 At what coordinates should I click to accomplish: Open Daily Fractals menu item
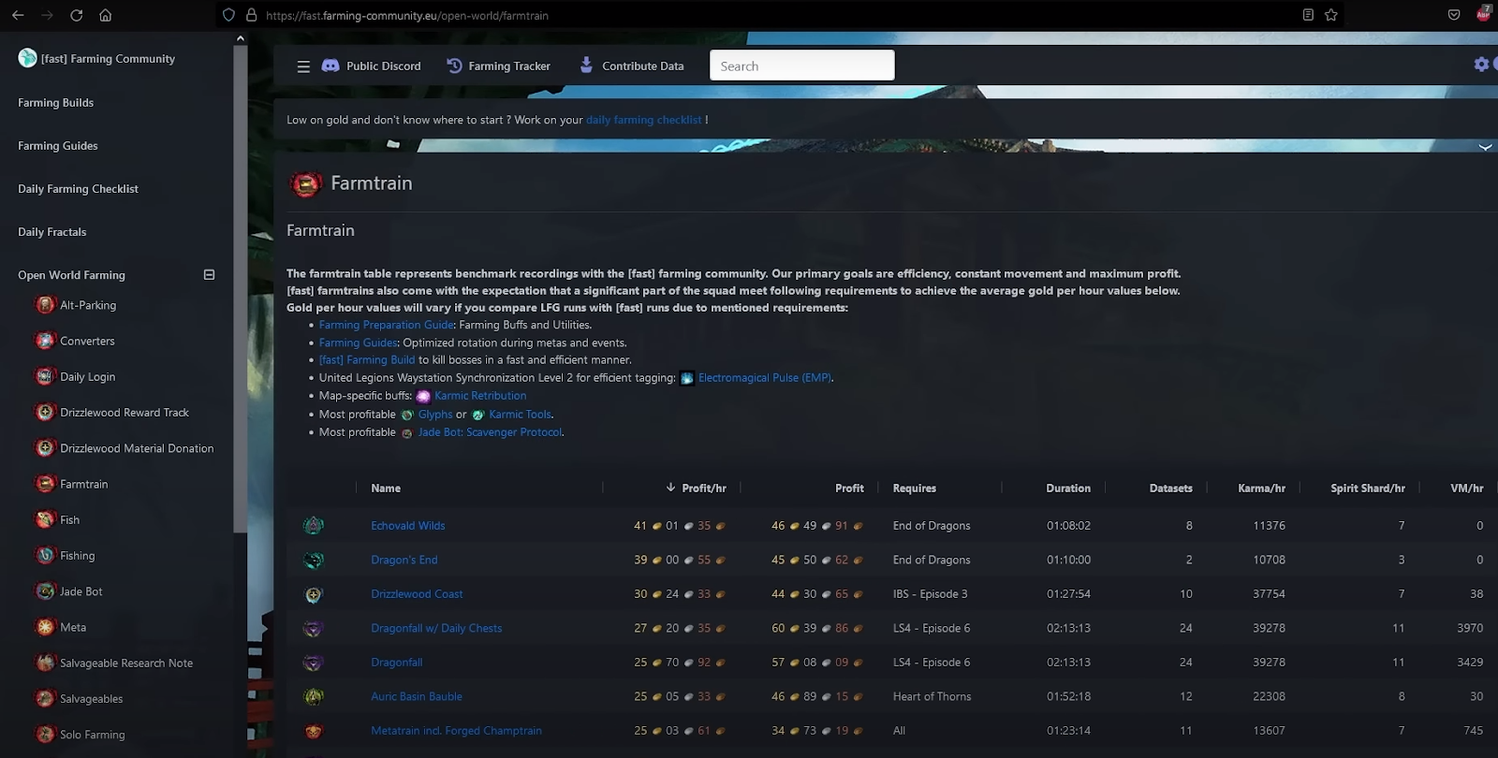point(51,231)
